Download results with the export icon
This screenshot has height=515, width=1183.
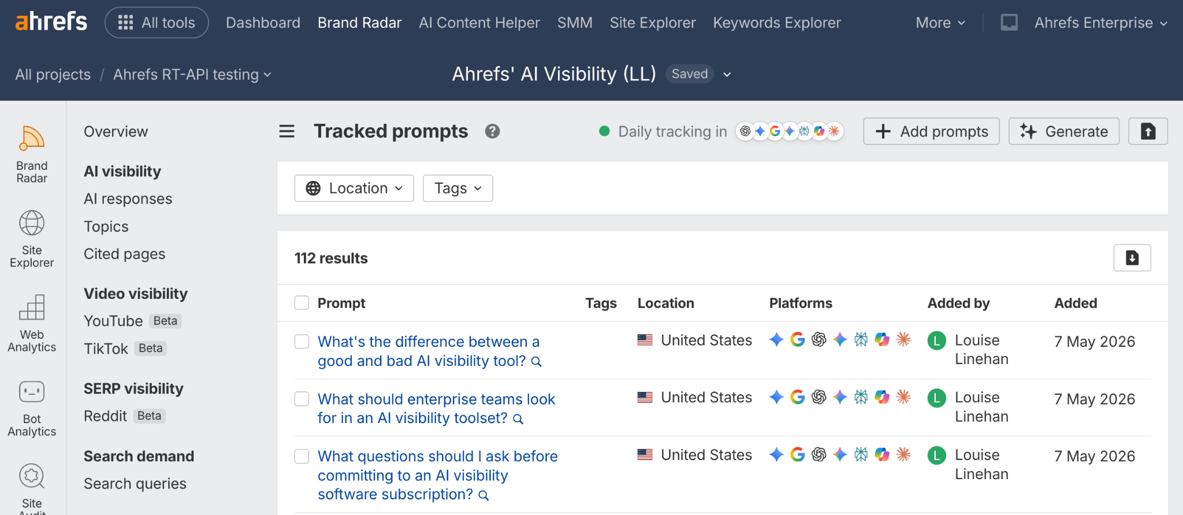(1132, 258)
